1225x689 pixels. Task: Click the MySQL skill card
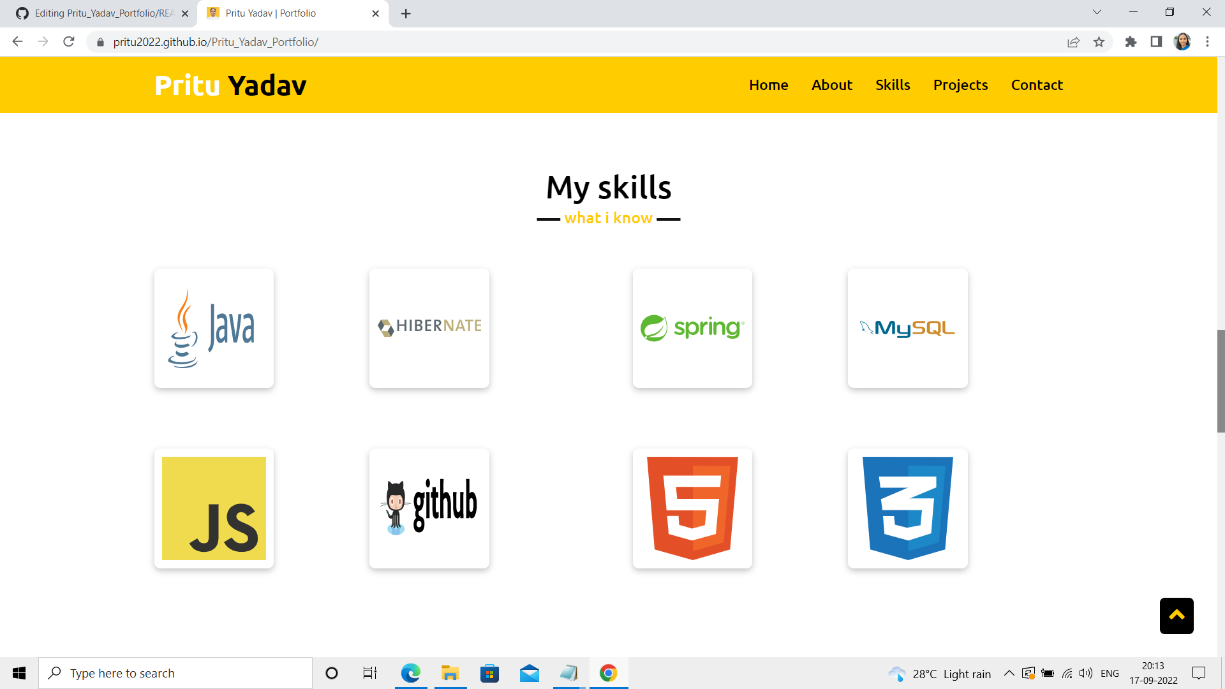coord(908,328)
